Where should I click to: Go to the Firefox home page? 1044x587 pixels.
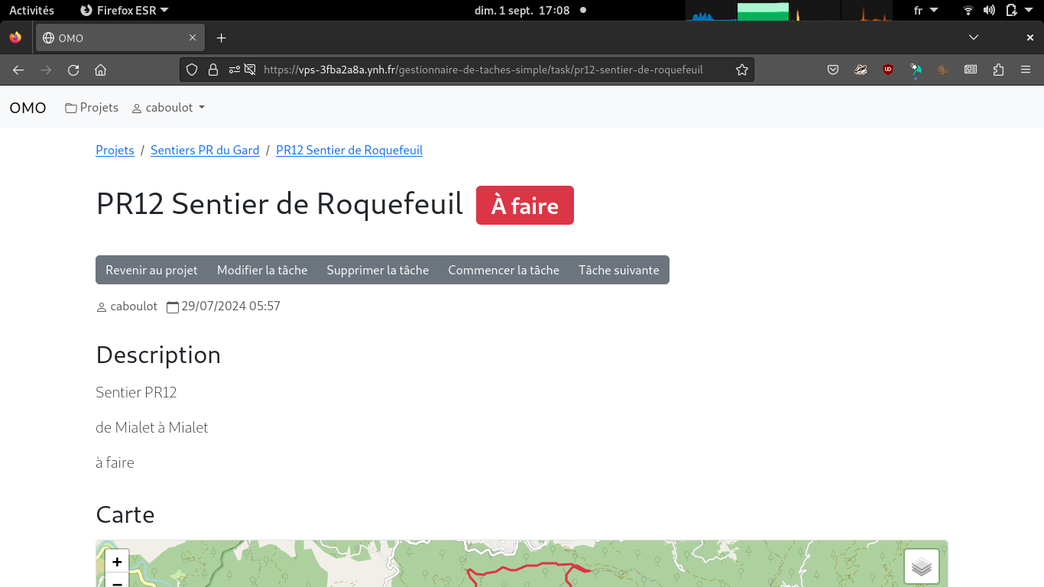[x=100, y=70]
